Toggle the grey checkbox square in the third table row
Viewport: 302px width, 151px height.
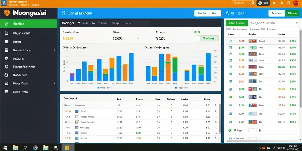(77, 117)
